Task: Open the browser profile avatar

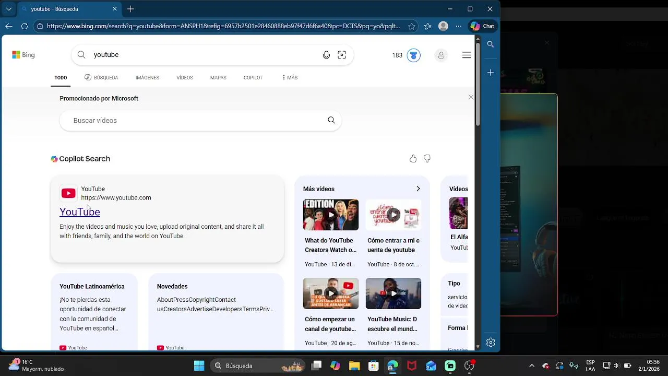Action: coord(443,26)
